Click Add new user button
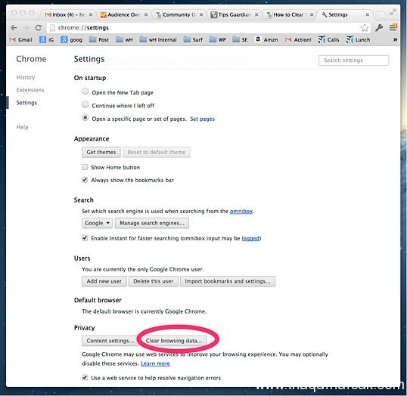This screenshot has width=407, height=396. pos(104,281)
